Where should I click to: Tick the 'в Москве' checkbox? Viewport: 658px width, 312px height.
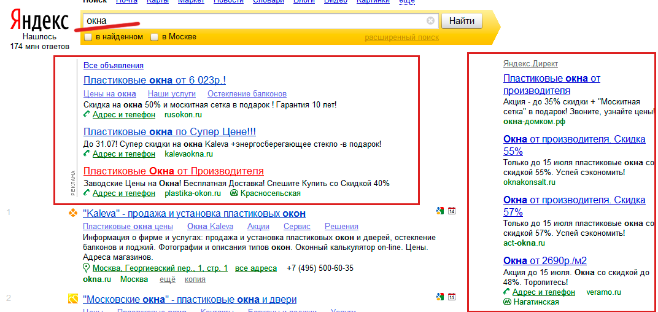[155, 37]
